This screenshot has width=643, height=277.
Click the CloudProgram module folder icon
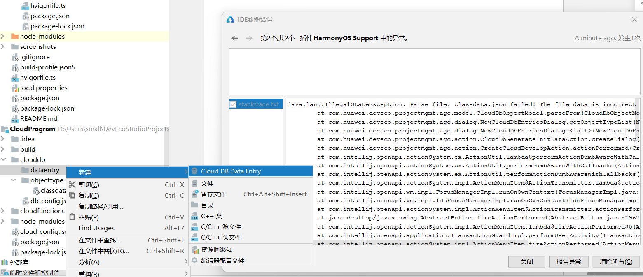tap(5, 129)
